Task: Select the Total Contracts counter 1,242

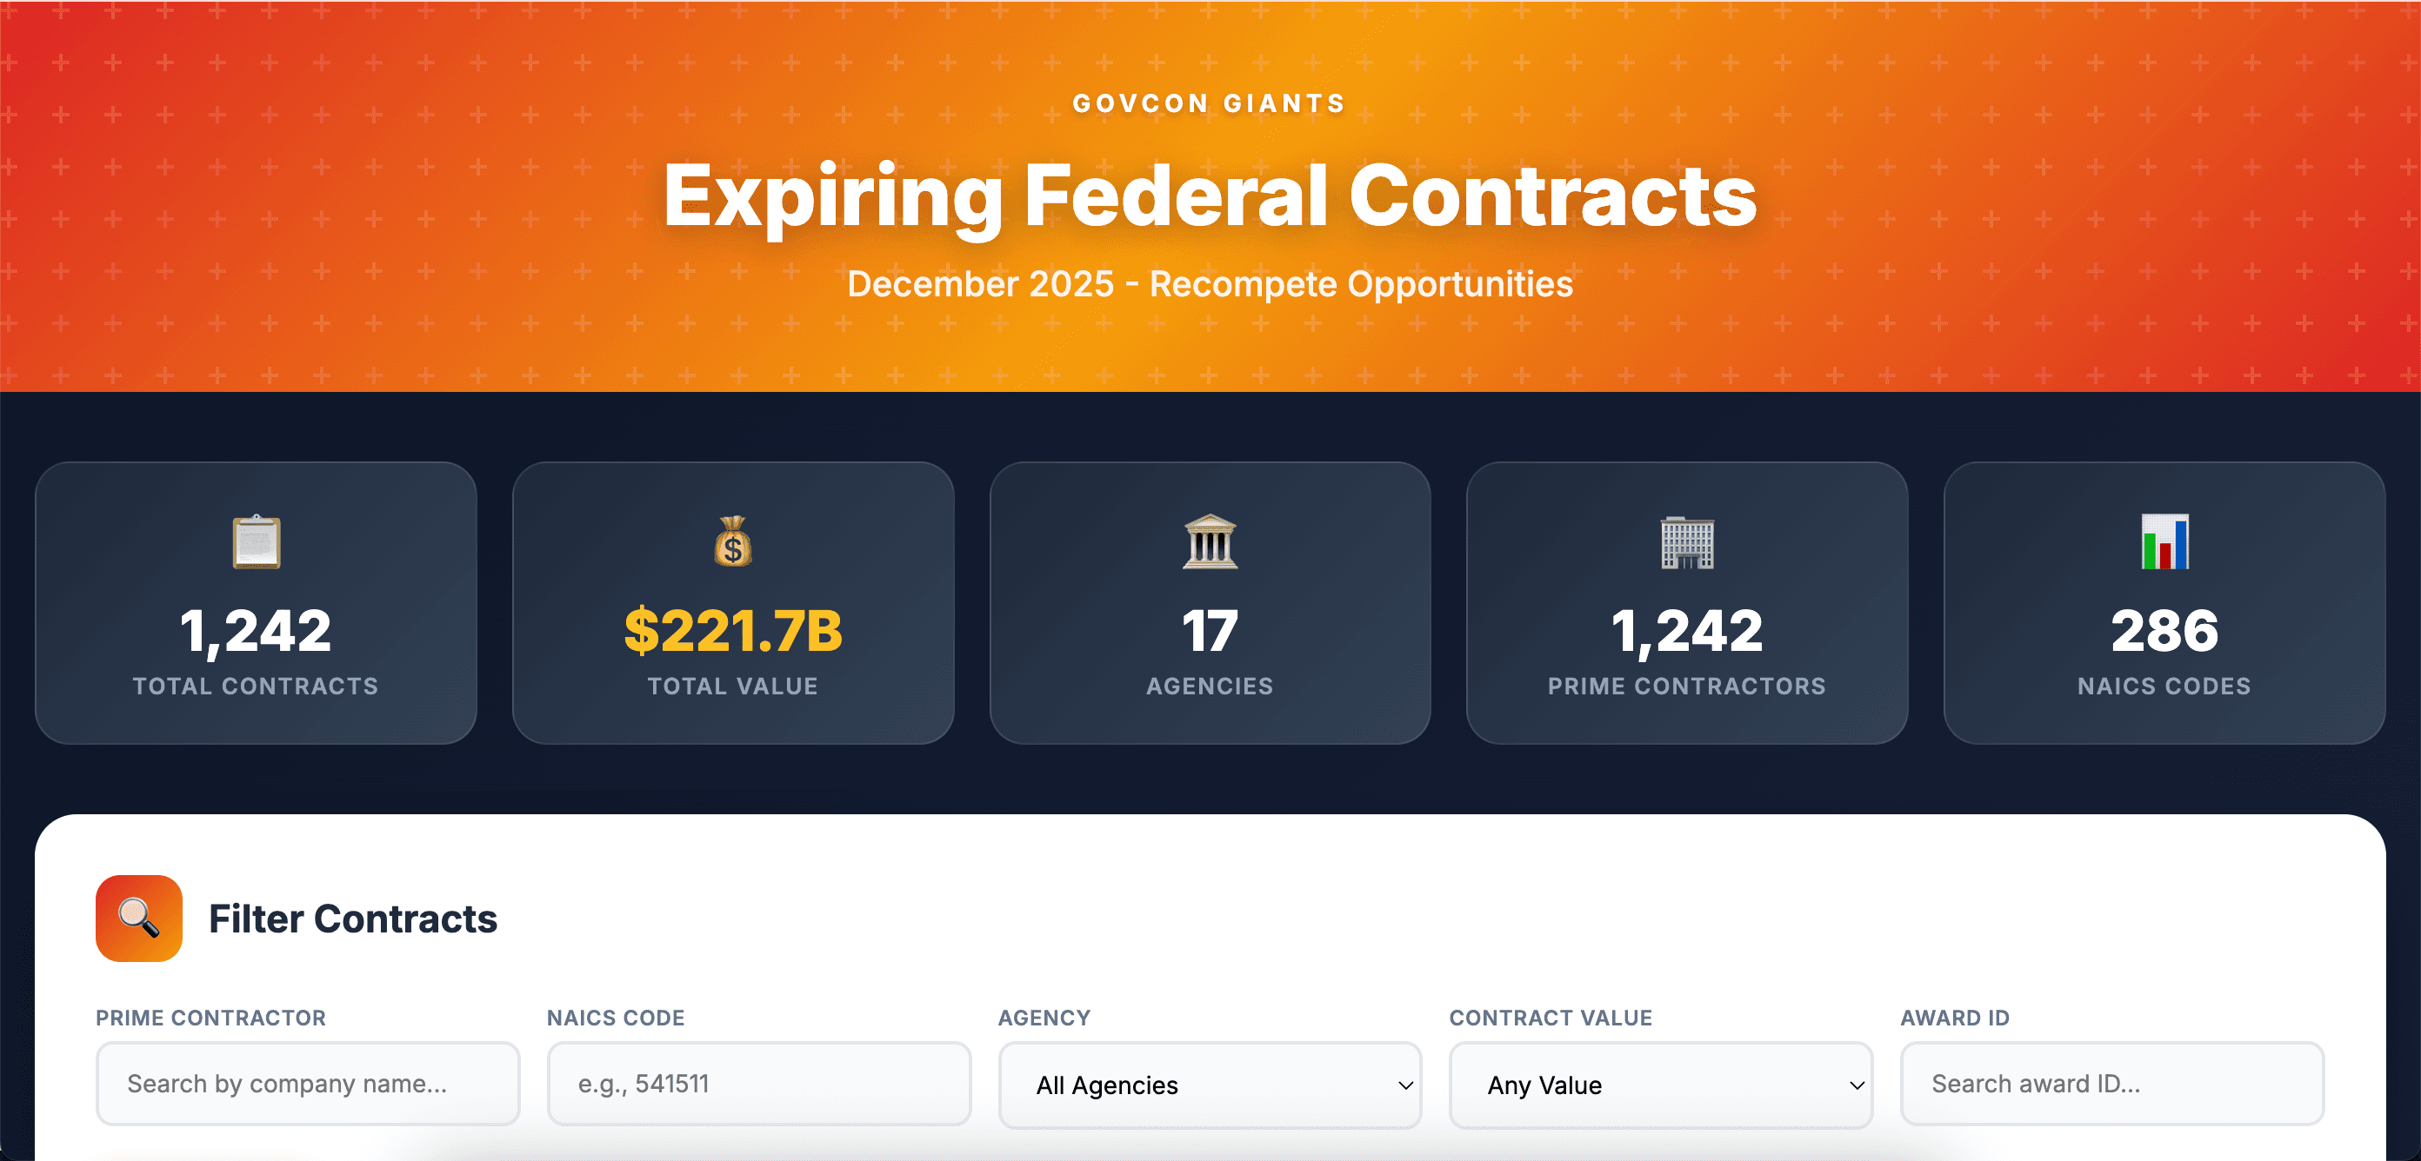Action: 256,631
